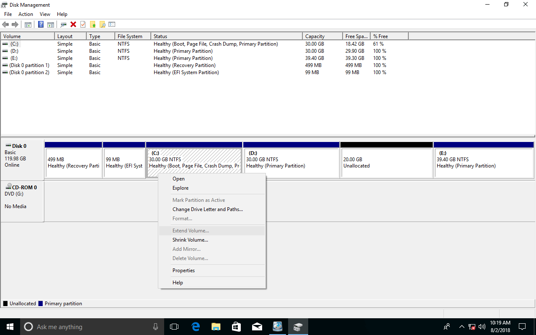Click the checkmark document toolbar icon
This screenshot has height=335, width=536.
coord(83,24)
